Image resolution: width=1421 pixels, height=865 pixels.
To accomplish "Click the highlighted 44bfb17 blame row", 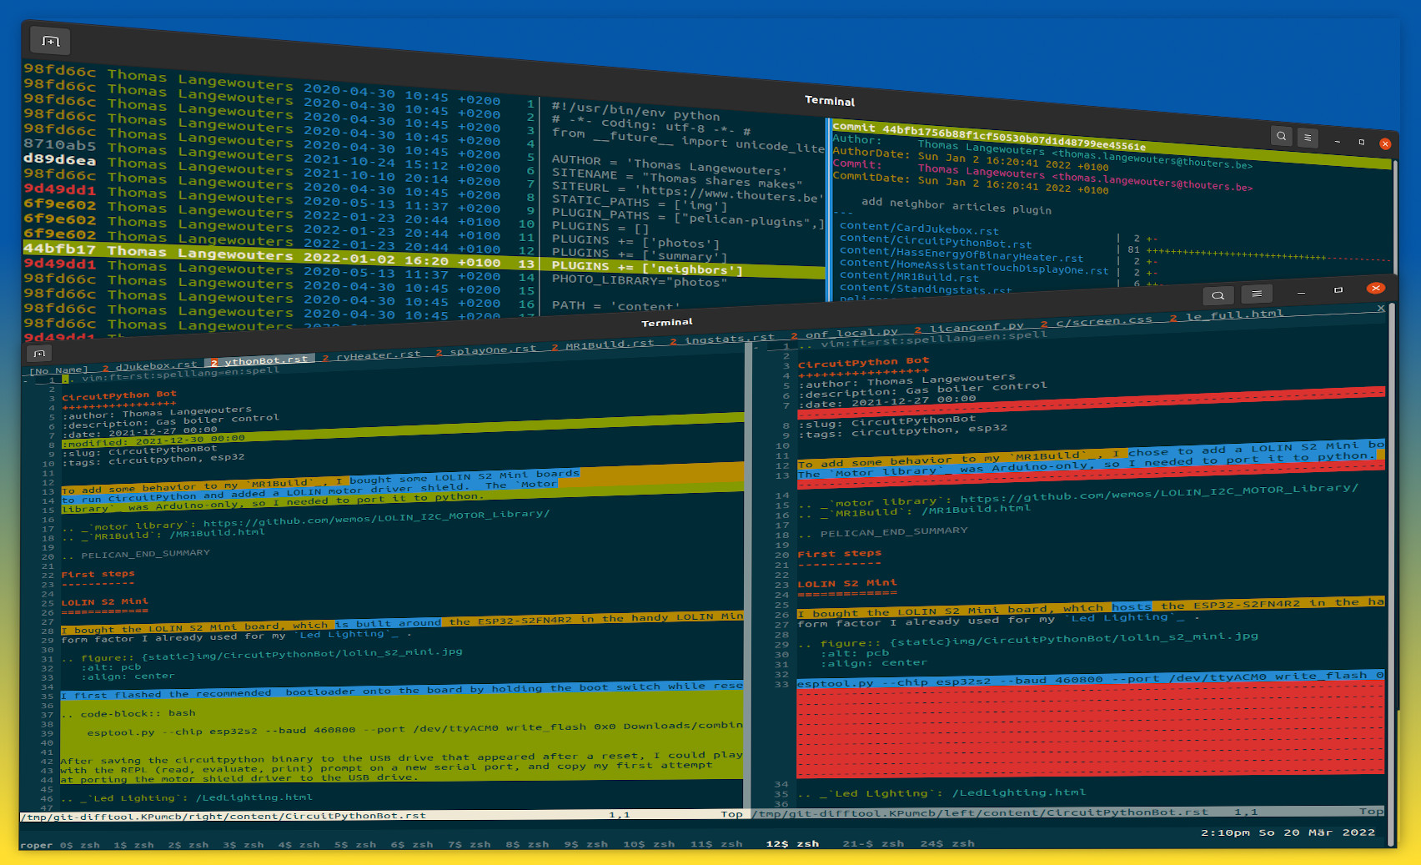I will [x=262, y=254].
